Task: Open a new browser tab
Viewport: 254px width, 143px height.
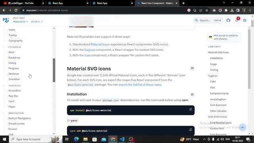Action: point(183,3)
